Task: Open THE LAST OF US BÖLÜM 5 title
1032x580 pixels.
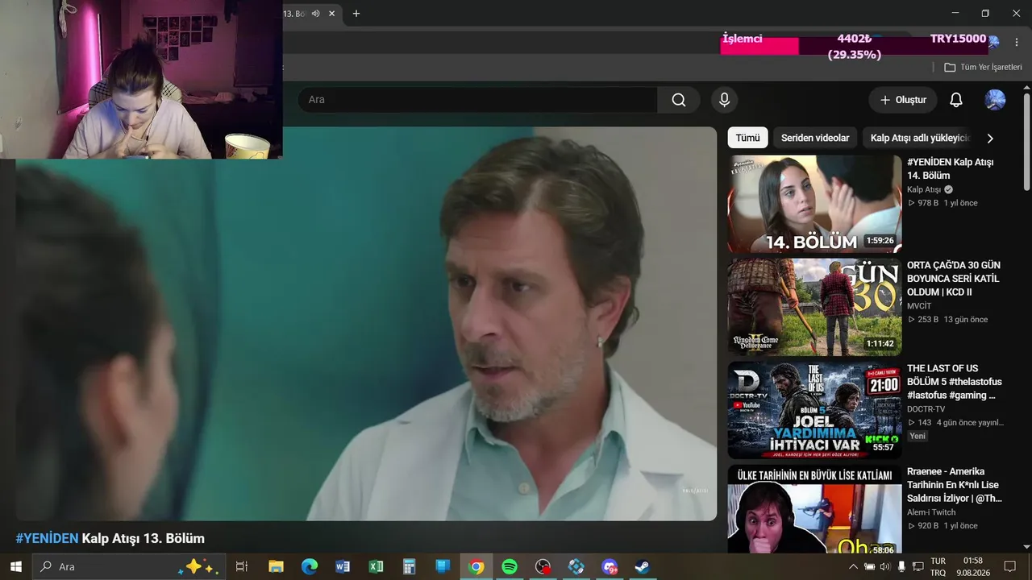Action: (955, 382)
